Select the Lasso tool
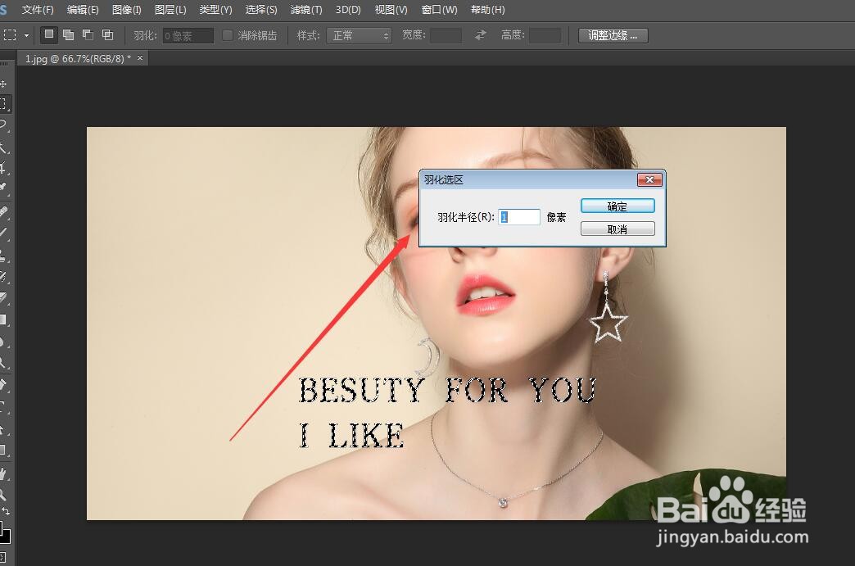855x566 pixels. (x=3, y=125)
